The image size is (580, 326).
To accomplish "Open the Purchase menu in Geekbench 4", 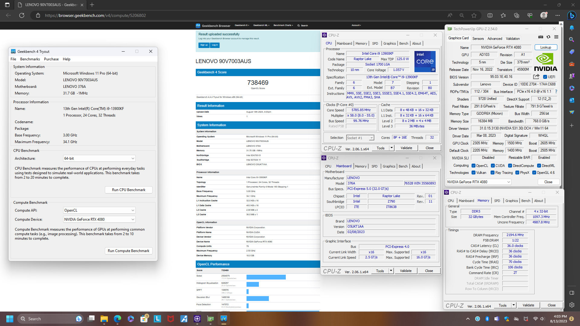I will pos(51,59).
